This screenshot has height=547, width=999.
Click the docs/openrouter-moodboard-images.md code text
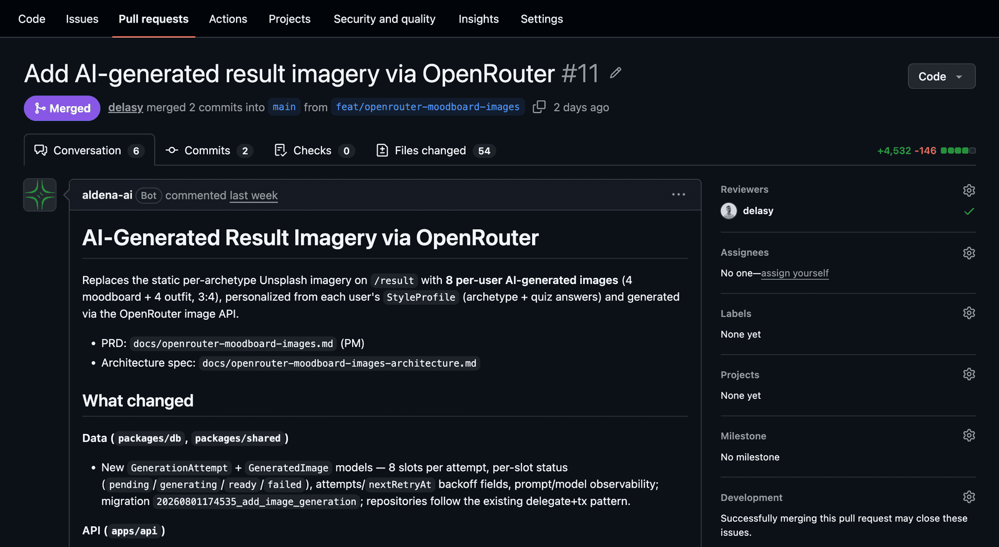(234, 343)
